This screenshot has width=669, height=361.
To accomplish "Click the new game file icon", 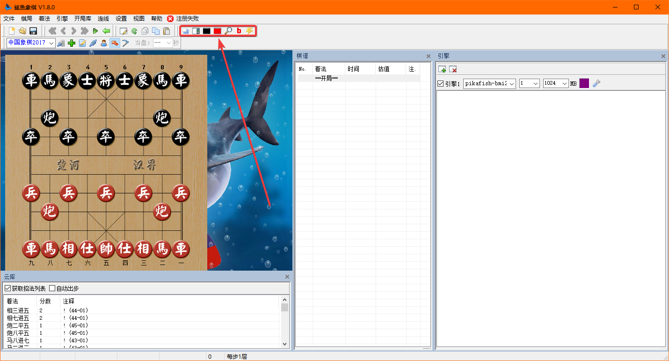I will pos(12,31).
